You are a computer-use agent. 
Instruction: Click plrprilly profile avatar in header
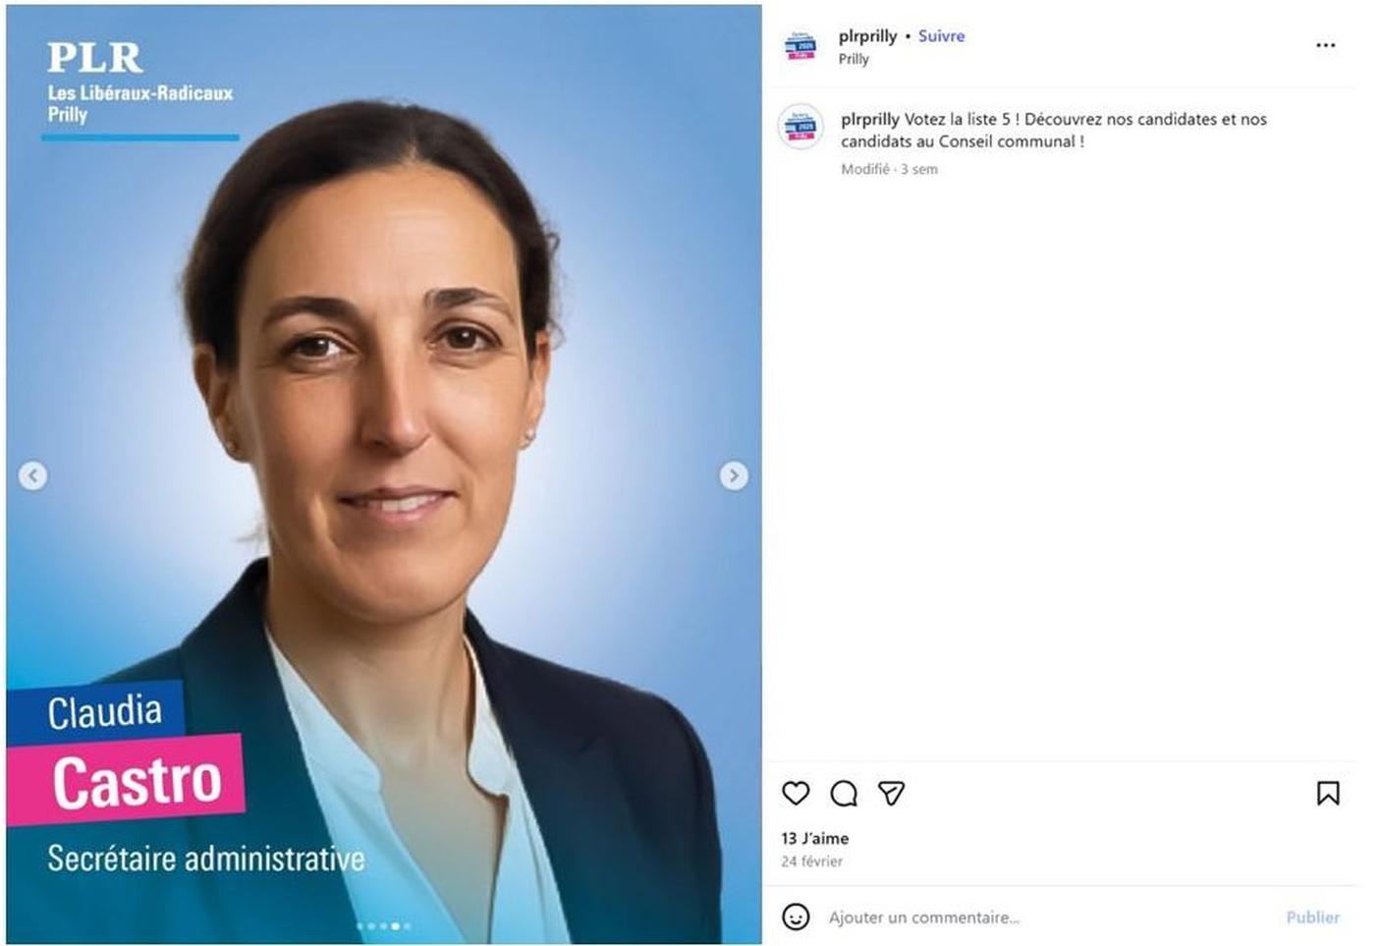click(x=801, y=46)
